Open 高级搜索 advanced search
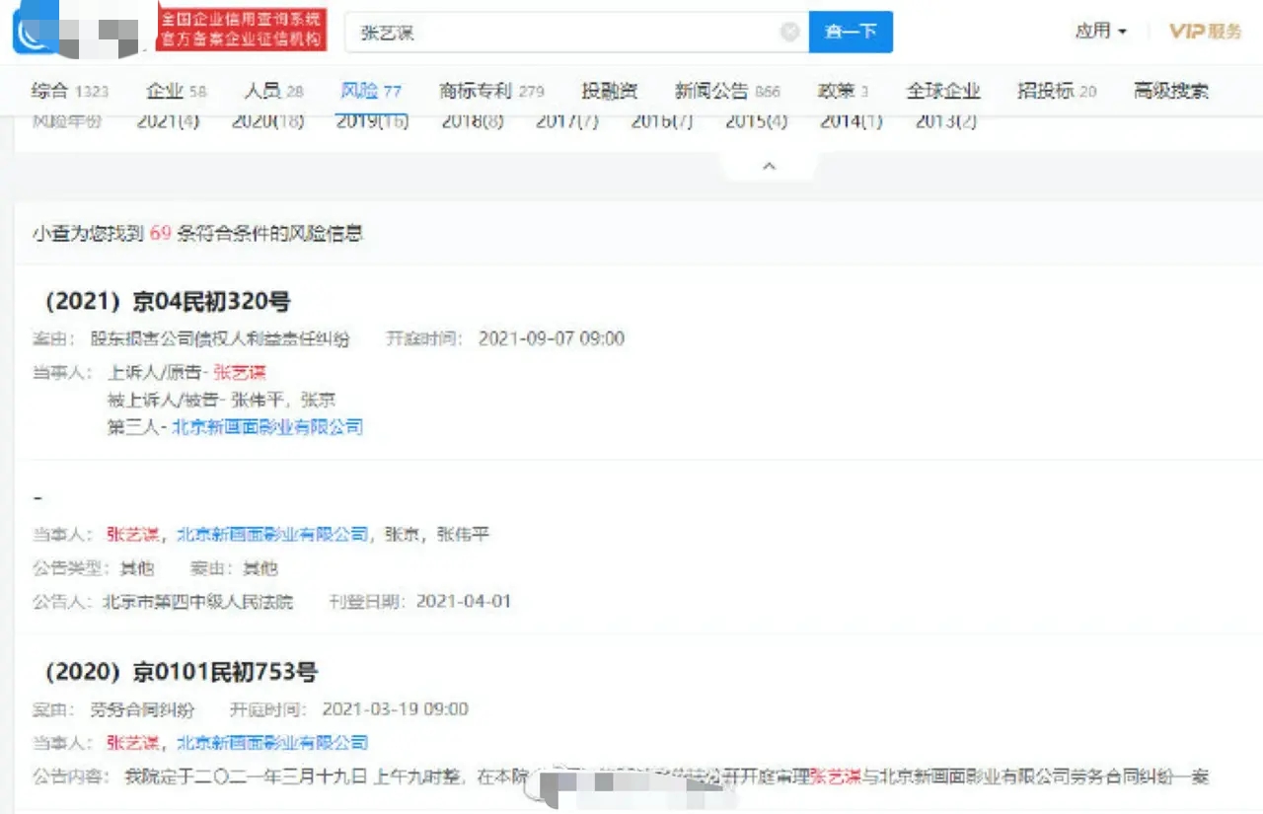The image size is (1263, 814). tap(1171, 91)
